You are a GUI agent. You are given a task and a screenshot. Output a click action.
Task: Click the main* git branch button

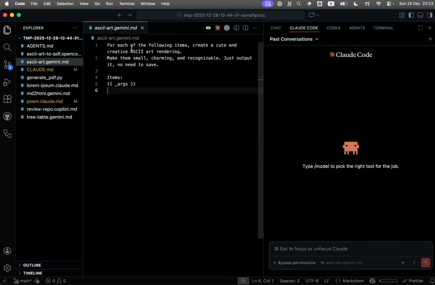(23, 281)
